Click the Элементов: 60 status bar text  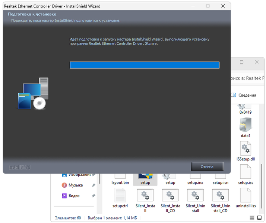pos(68,218)
